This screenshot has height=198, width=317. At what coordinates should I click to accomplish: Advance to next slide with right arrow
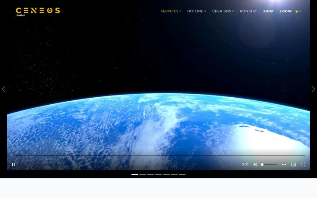[x=313, y=89]
